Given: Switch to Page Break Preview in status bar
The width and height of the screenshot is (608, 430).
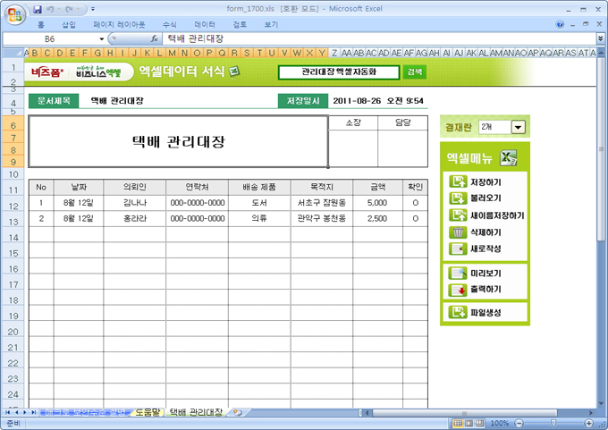Looking at the screenshot, I should [x=479, y=423].
